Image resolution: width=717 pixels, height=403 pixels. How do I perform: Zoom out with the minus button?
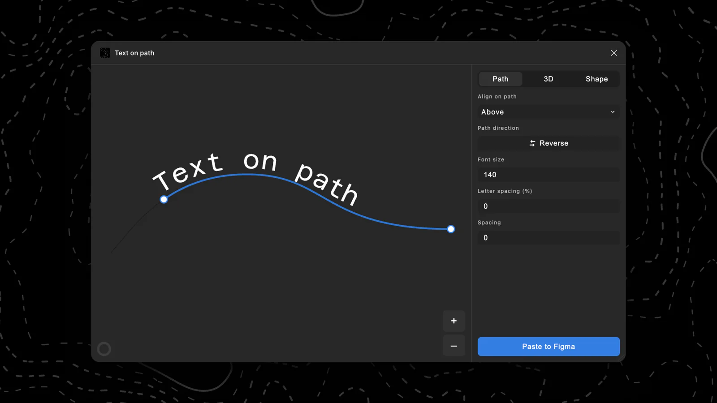click(454, 346)
